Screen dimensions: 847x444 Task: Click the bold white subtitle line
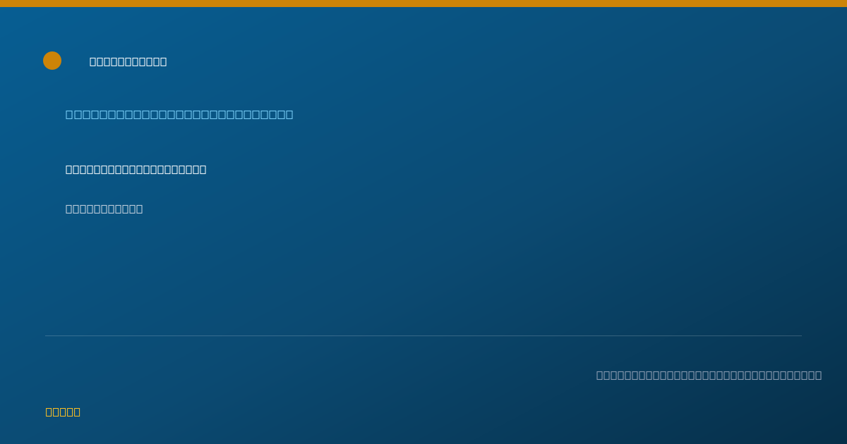[x=136, y=169]
